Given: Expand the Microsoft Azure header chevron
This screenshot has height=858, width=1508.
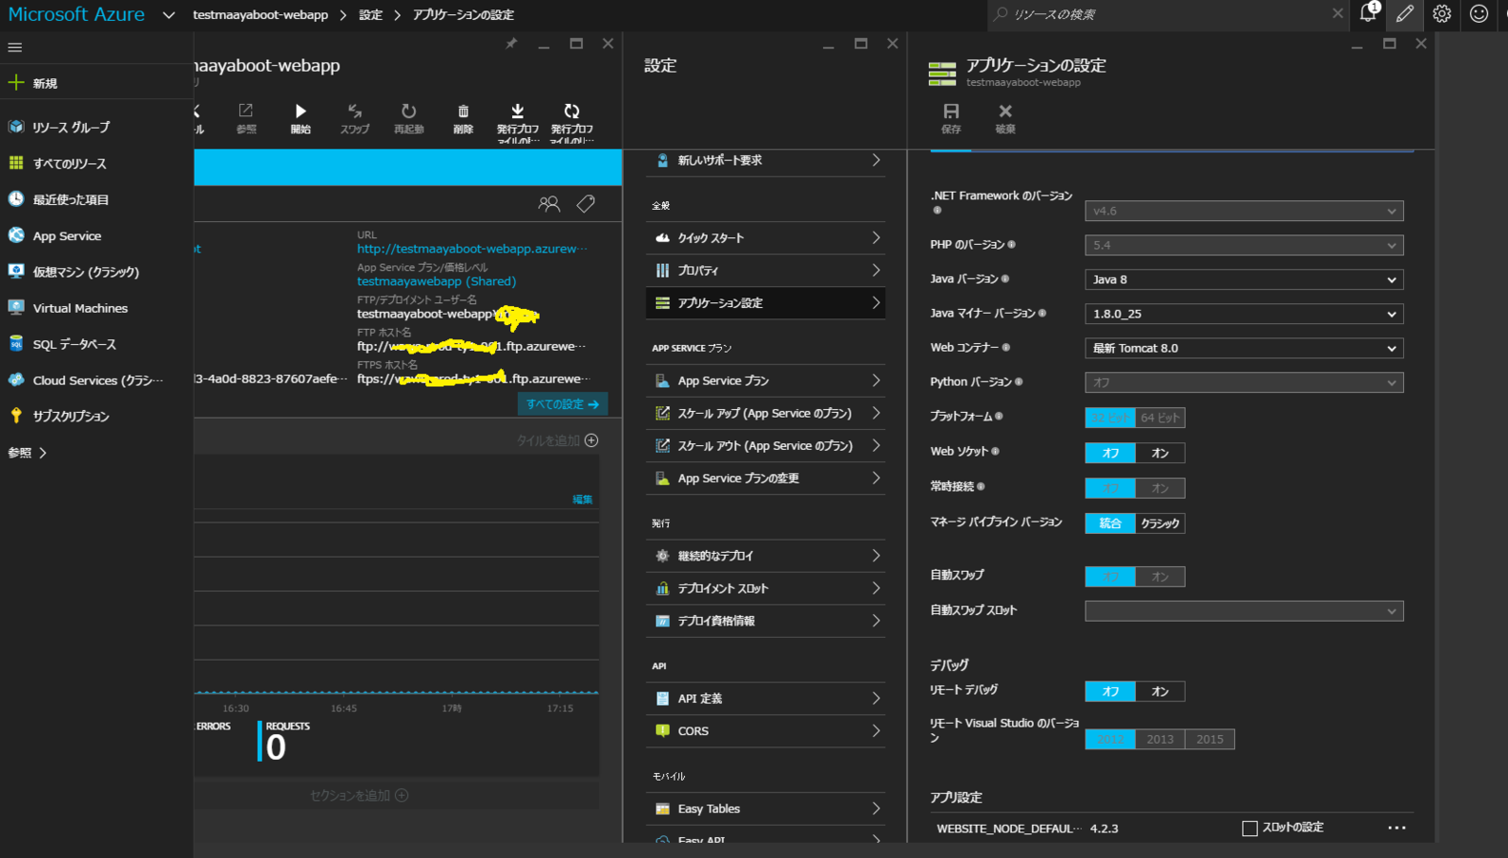Looking at the screenshot, I should point(169,15).
